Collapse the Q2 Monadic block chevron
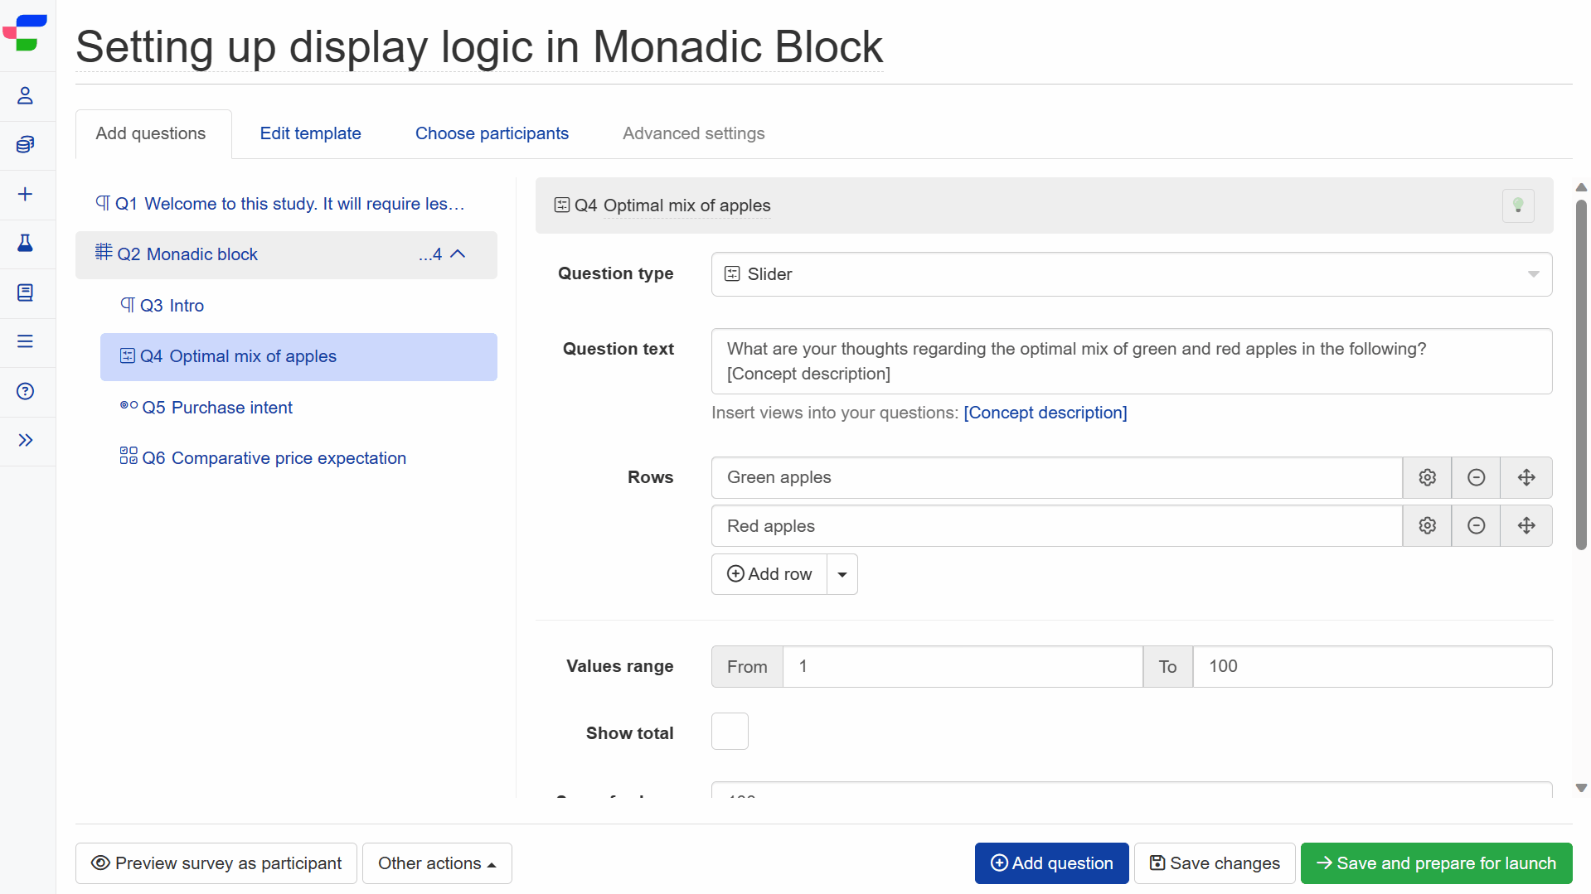 [458, 254]
